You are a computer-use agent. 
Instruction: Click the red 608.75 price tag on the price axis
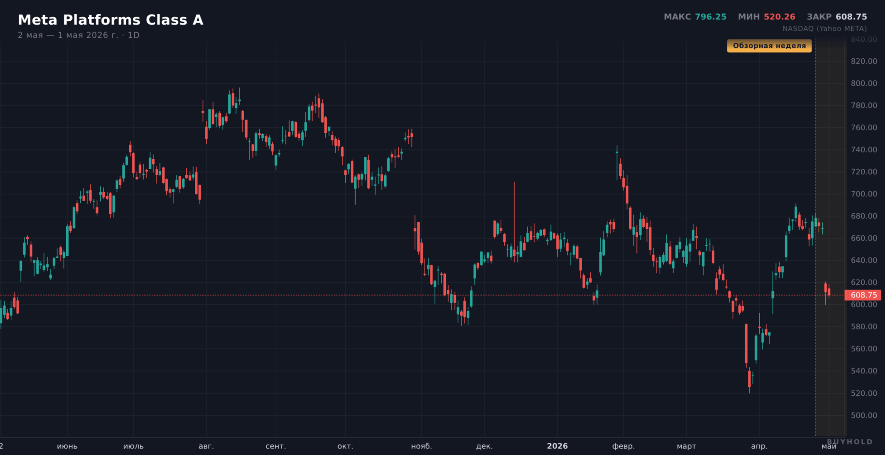point(863,295)
